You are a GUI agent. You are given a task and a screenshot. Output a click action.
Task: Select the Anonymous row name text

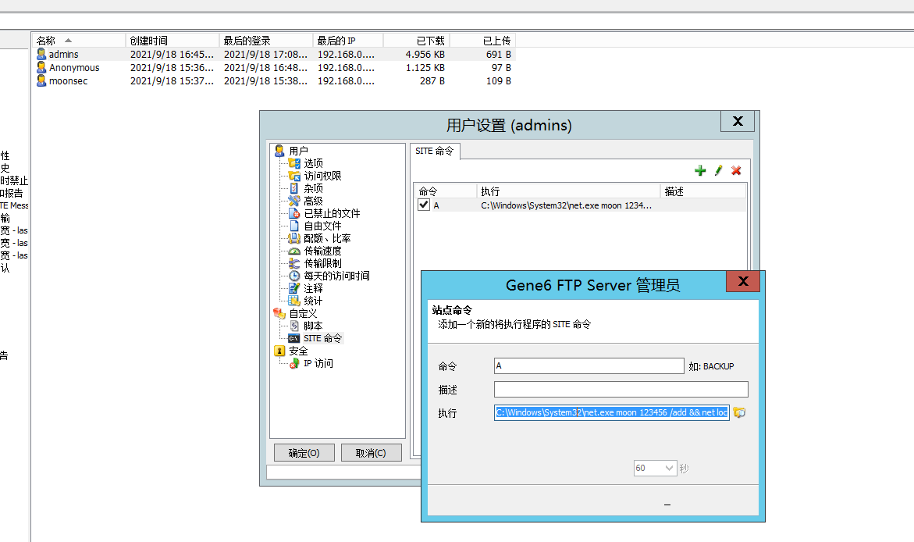[x=74, y=68]
